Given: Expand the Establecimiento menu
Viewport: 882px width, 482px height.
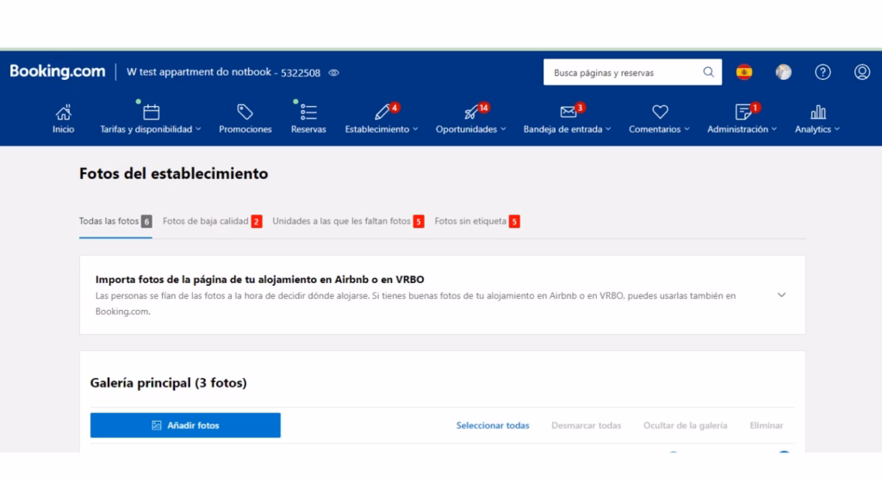Looking at the screenshot, I should [x=382, y=119].
